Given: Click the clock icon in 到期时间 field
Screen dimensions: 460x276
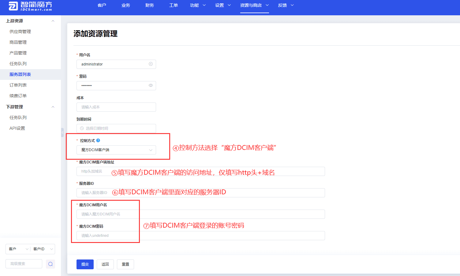Looking at the screenshot, I should [x=82, y=129].
